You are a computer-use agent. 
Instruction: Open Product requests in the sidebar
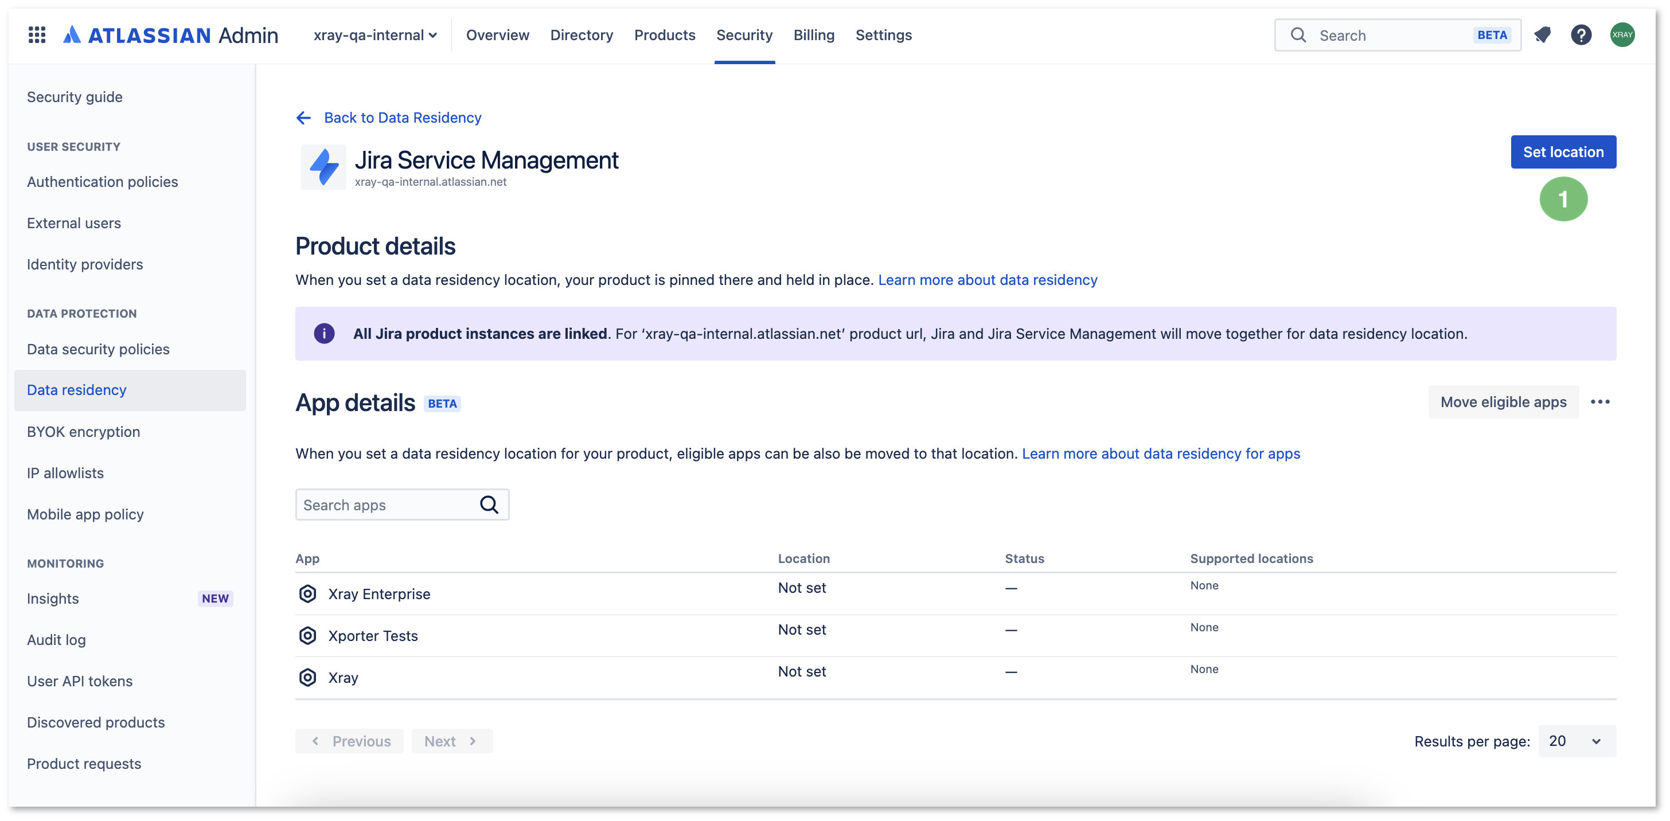[x=84, y=764]
